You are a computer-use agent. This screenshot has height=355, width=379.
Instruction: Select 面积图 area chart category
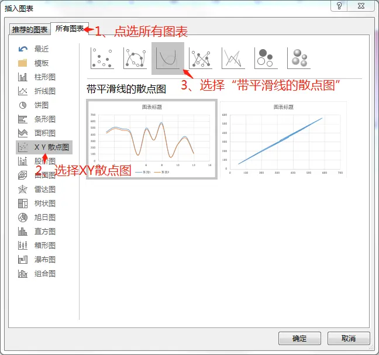click(37, 133)
